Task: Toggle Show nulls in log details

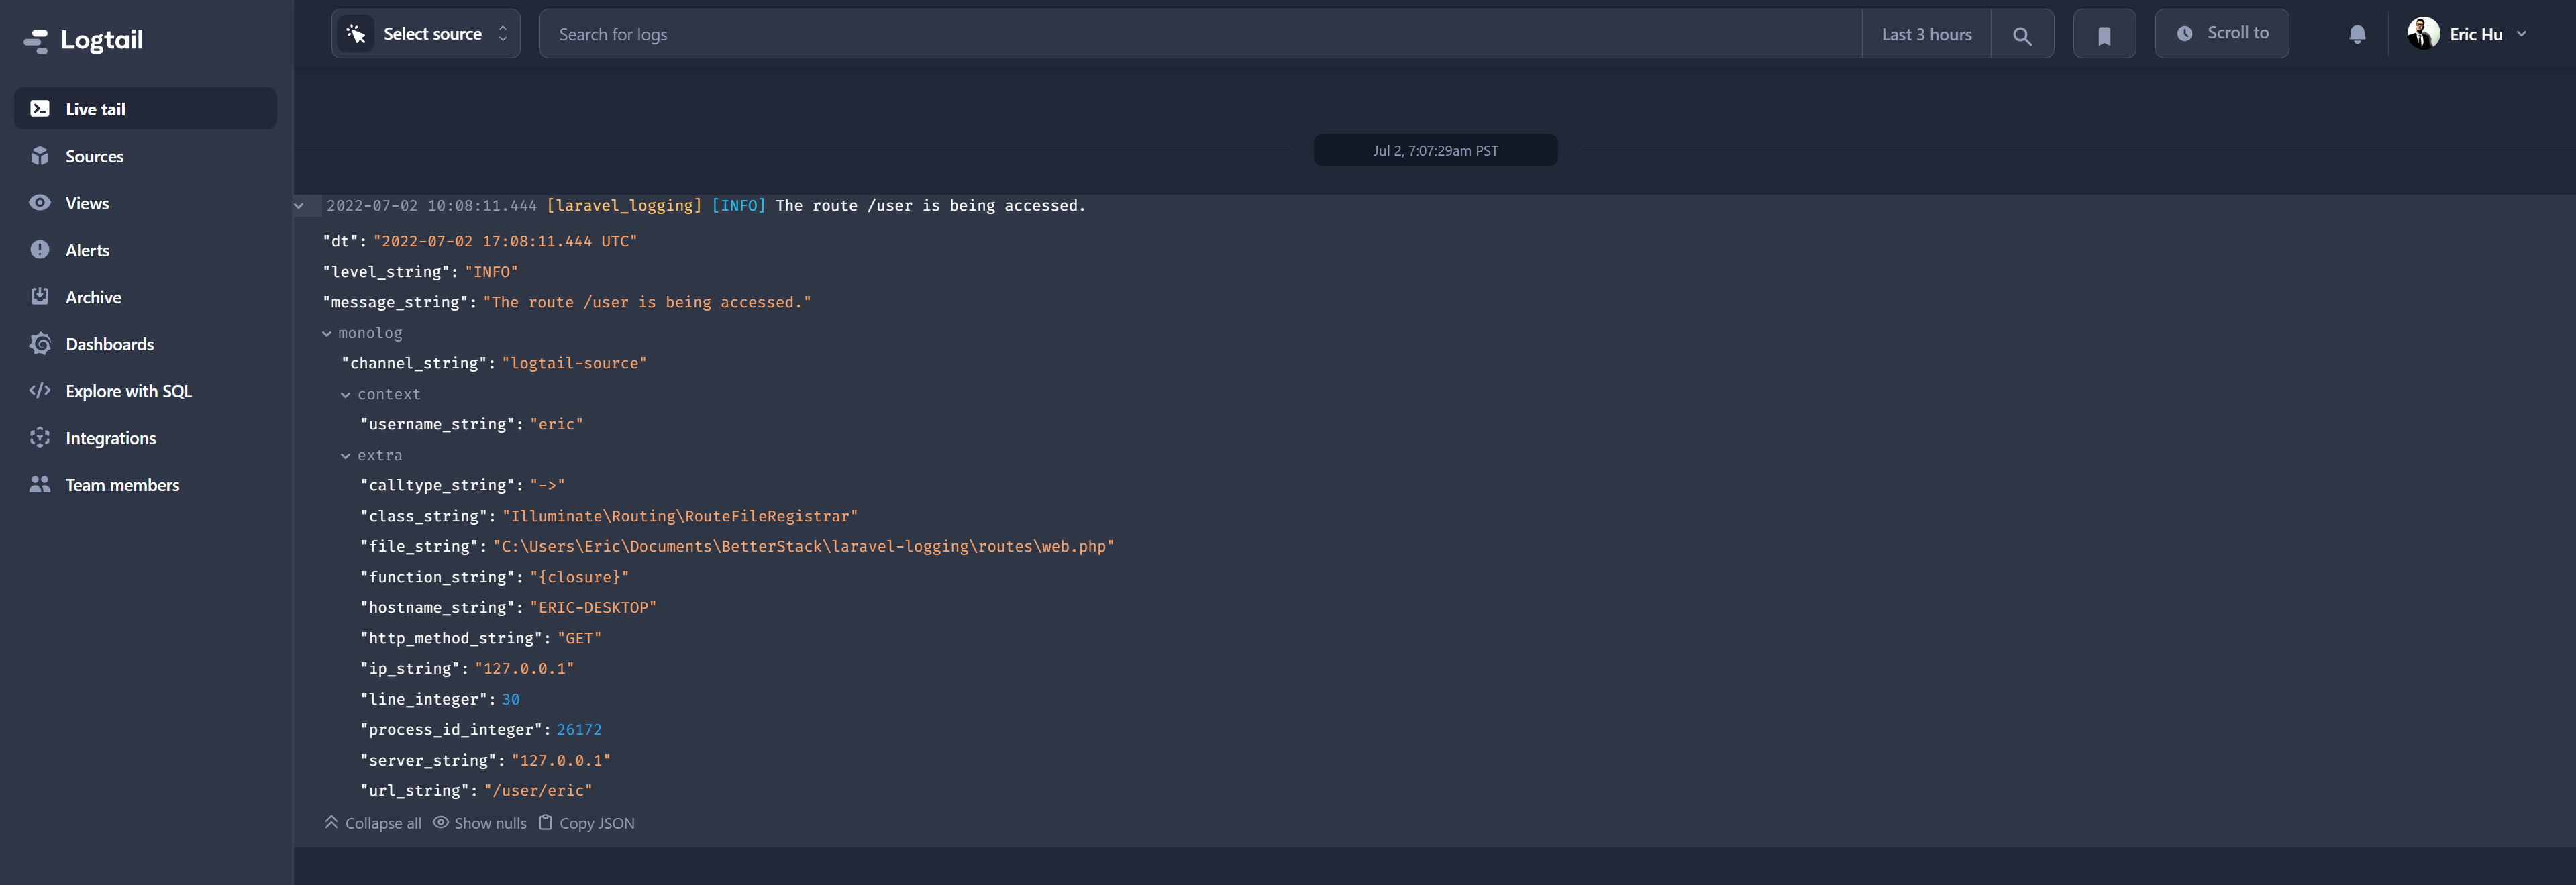Action: (479, 823)
